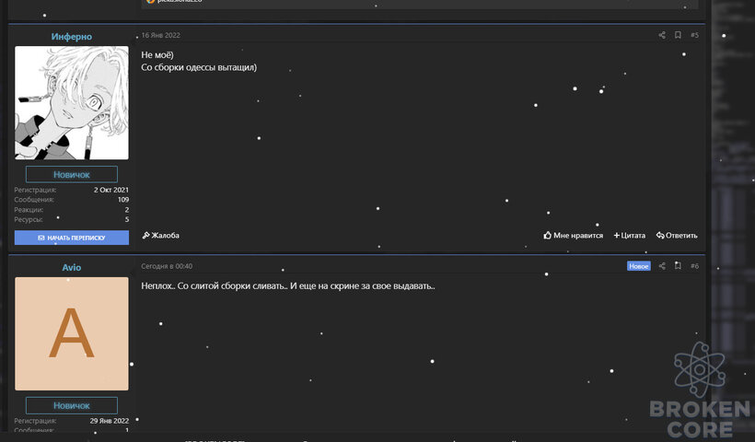The height and width of the screenshot is (442, 755).
Task: Click Инферно's message count 109
Action: click(123, 199)
